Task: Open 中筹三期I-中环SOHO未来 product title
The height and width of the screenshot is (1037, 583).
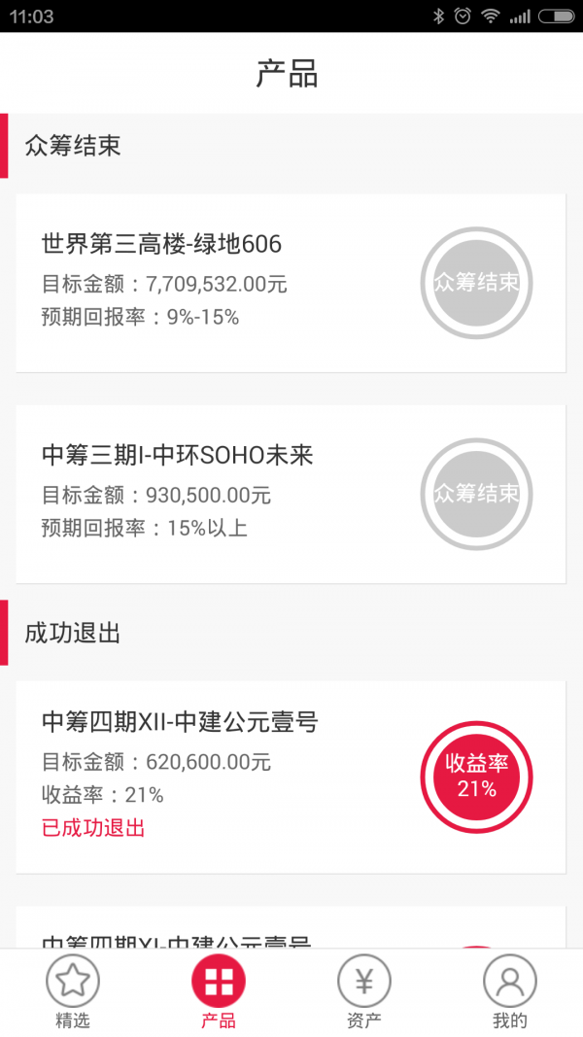Action: coord(178,455)
